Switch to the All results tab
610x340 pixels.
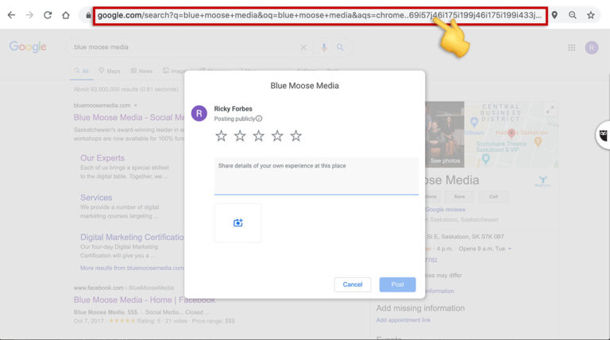81,71
